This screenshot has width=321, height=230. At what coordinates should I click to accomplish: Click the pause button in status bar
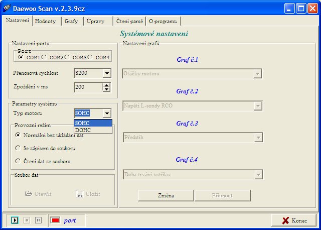point(38,220)
